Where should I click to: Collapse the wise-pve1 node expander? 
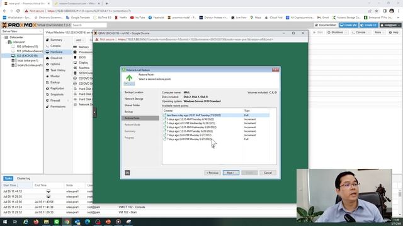click(x=6, y=42)
